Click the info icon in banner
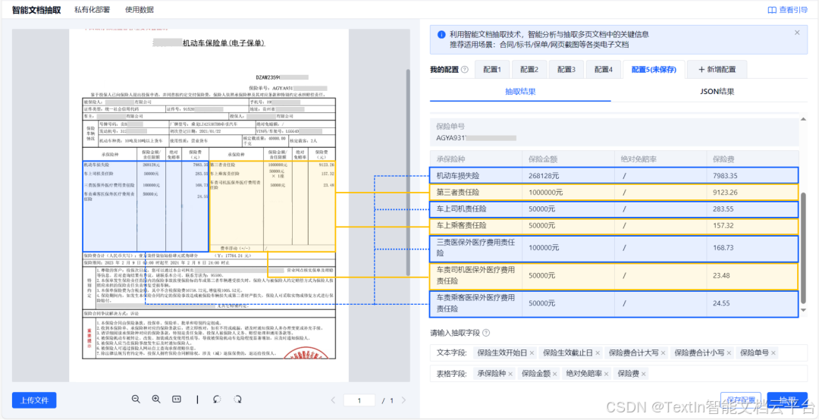The width and height of the screenshot is (819, 420). point(441,34)
